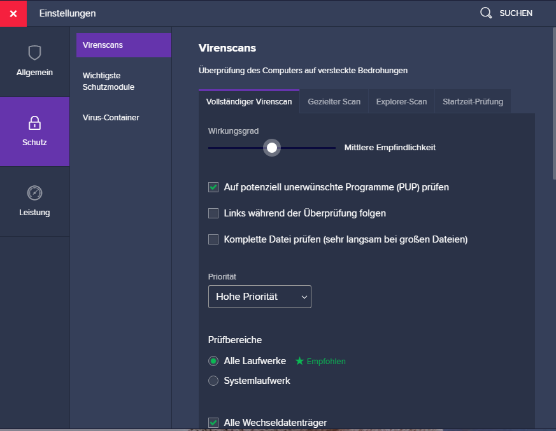Uncheck Alle Wechseldatenträger checkbox

pos(213,422)
